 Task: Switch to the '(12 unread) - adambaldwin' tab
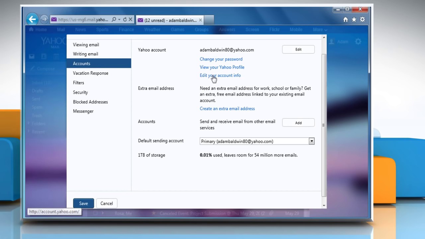[170, 20]
